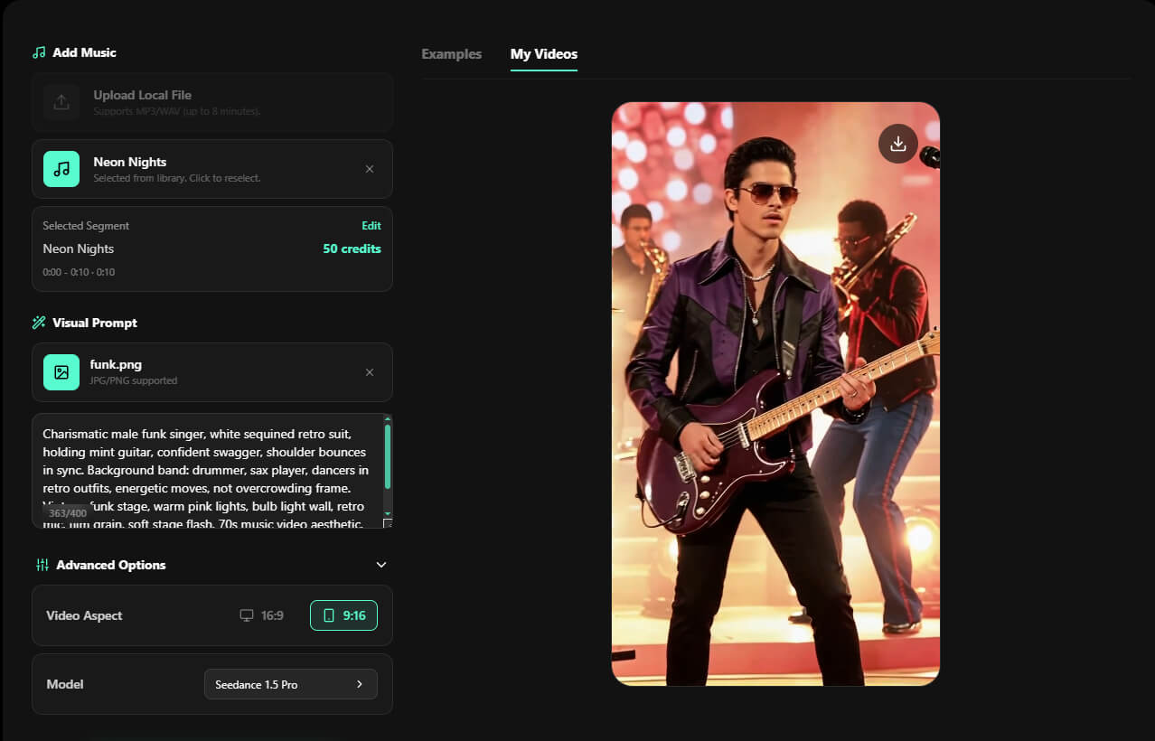Click the funk.png image icon
Screen dimensions: 1155x741
click(x=61, y=372)
